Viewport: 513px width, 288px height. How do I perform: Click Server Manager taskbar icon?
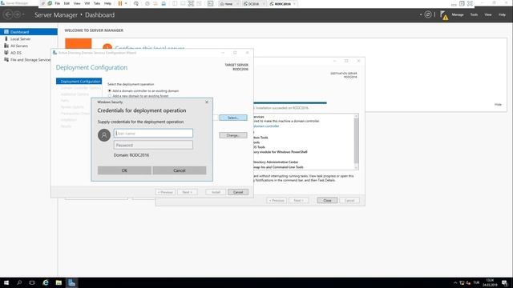pos(71,282)
